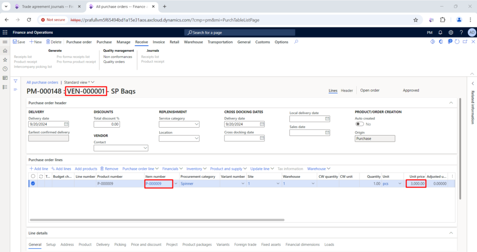
Task: Go to the Home icon in sidebar
Action: [5, 51]
